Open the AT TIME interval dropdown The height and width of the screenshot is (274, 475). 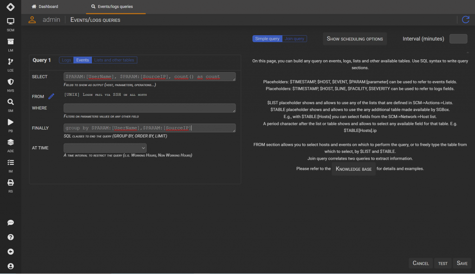coord(105,148)
